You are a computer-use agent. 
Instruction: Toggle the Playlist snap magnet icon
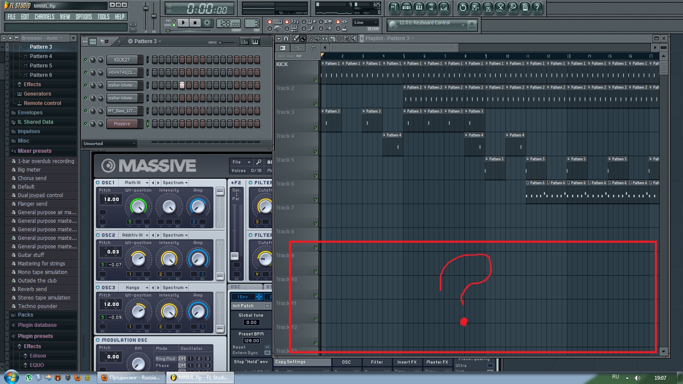click(286, 38)
